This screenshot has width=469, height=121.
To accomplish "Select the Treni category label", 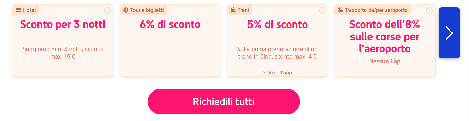I will [243, 10].
